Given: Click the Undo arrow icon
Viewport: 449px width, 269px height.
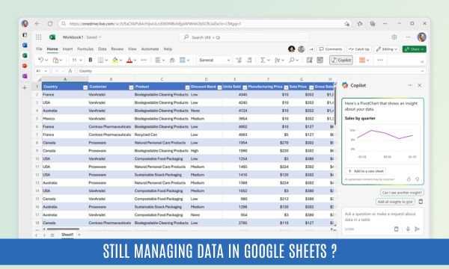Looking at the screenshot, I should pyautogui.click(x=41, y=60).
